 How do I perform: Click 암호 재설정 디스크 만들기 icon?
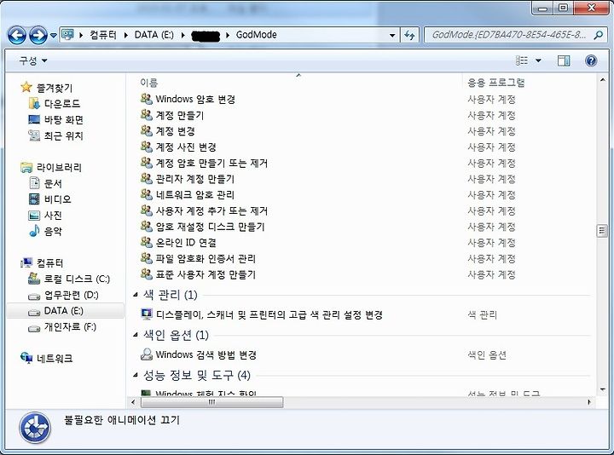point(147,227)
